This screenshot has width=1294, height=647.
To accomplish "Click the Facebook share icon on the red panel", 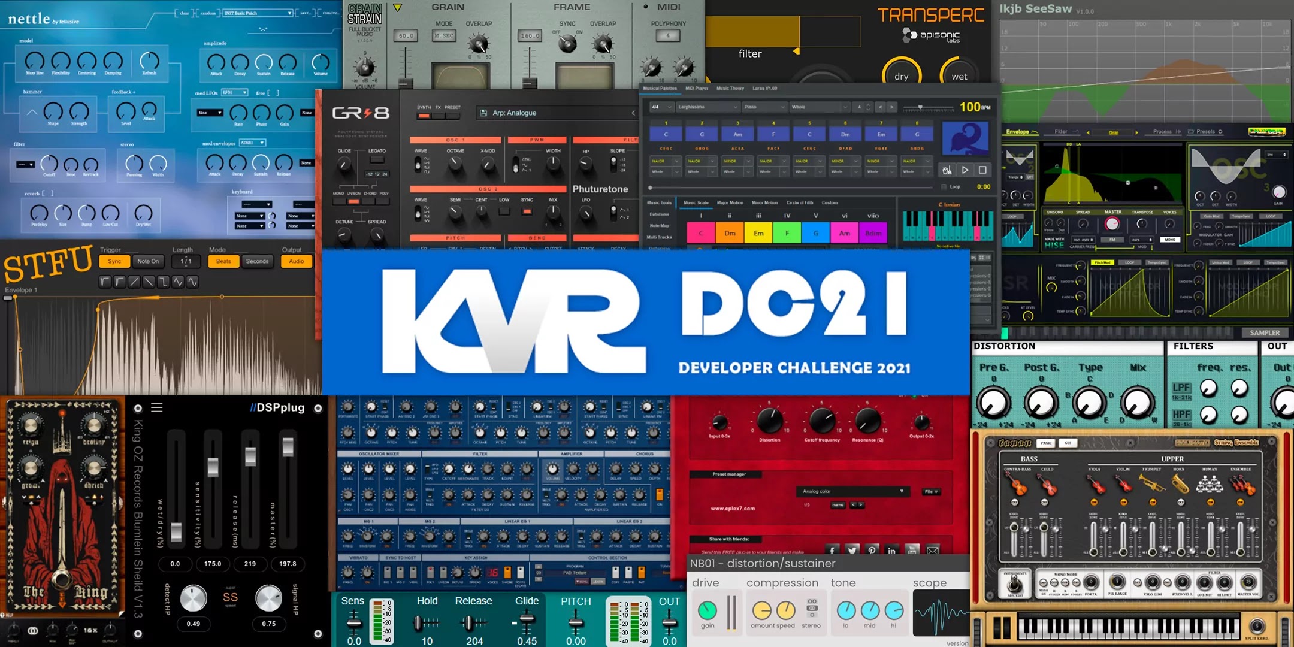I will [832, 551].
